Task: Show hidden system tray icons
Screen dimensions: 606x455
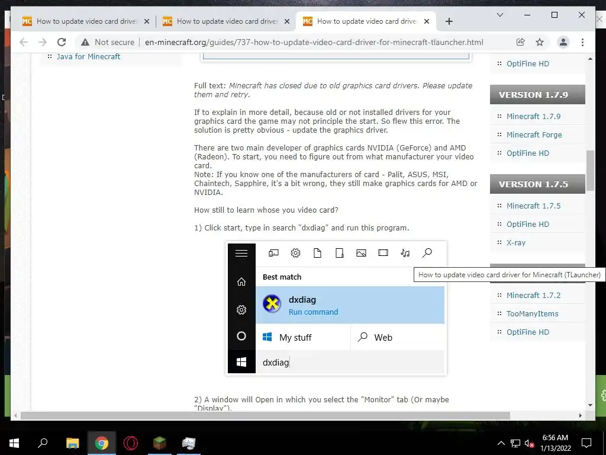Action: pyautogui.click(x=501, y=443)
